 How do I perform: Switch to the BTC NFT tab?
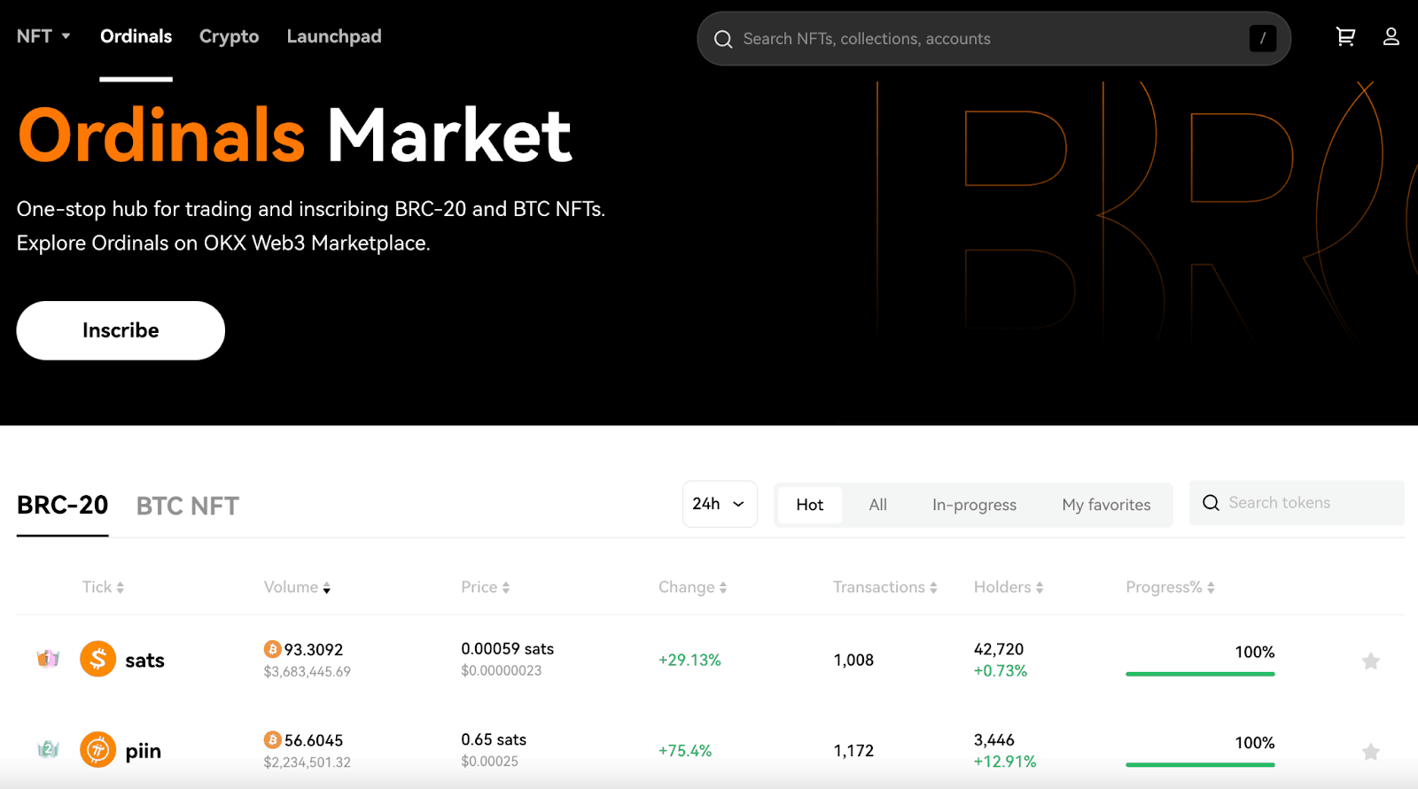188,506
